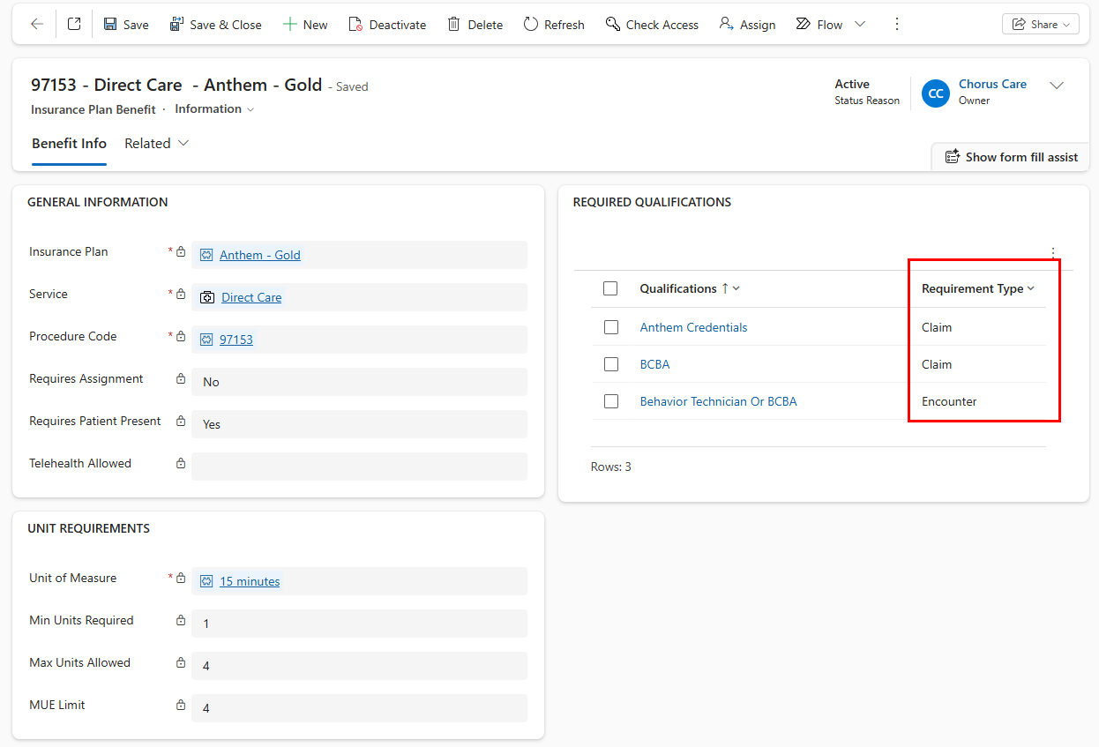Deactivate this benefit record
The height and width of the screenshot is (747, 1099).
pos(387,25)
